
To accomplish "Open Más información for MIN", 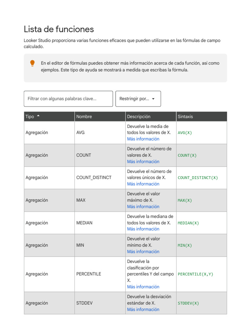I will click(x=143, y=252).
